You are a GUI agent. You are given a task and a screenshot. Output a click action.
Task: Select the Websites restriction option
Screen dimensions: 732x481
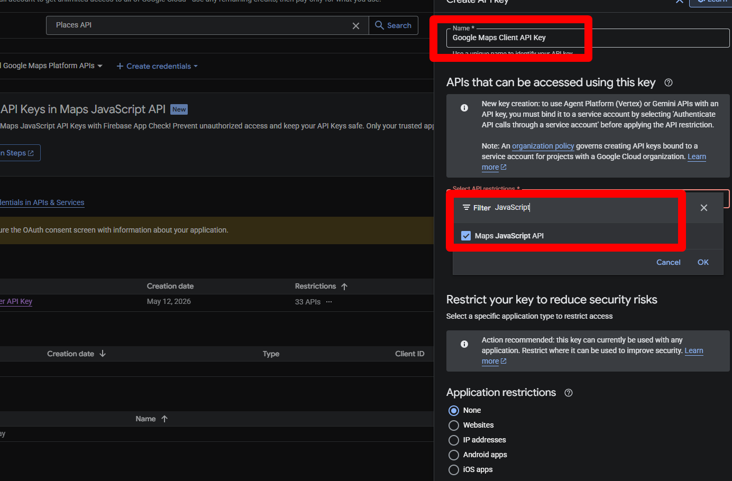tap(454, 425)
